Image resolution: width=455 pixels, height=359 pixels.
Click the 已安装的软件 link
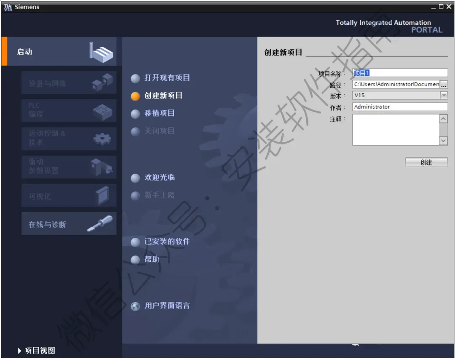click(167, 241)
